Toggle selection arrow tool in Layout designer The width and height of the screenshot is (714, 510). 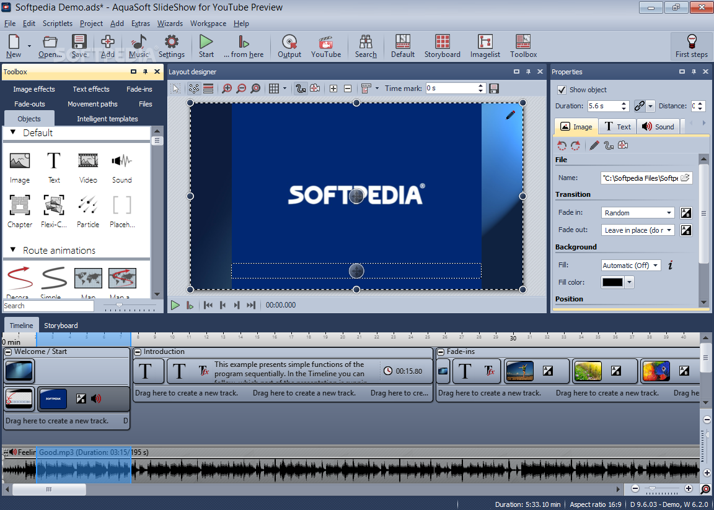tap(176, 88)
